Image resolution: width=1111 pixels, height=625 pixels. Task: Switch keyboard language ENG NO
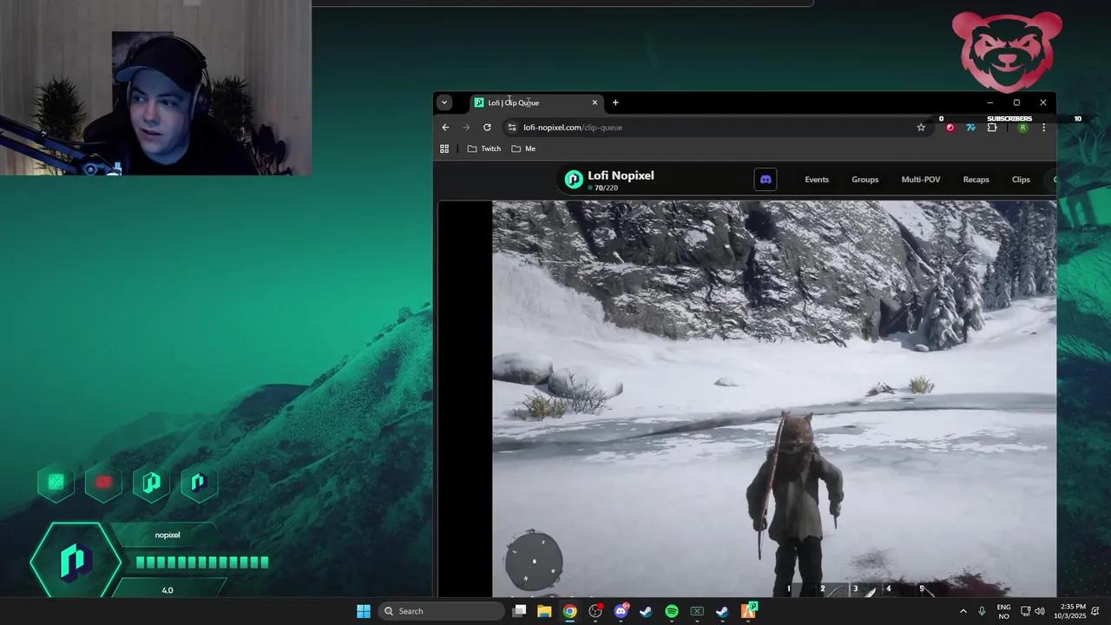point(1003,611)
